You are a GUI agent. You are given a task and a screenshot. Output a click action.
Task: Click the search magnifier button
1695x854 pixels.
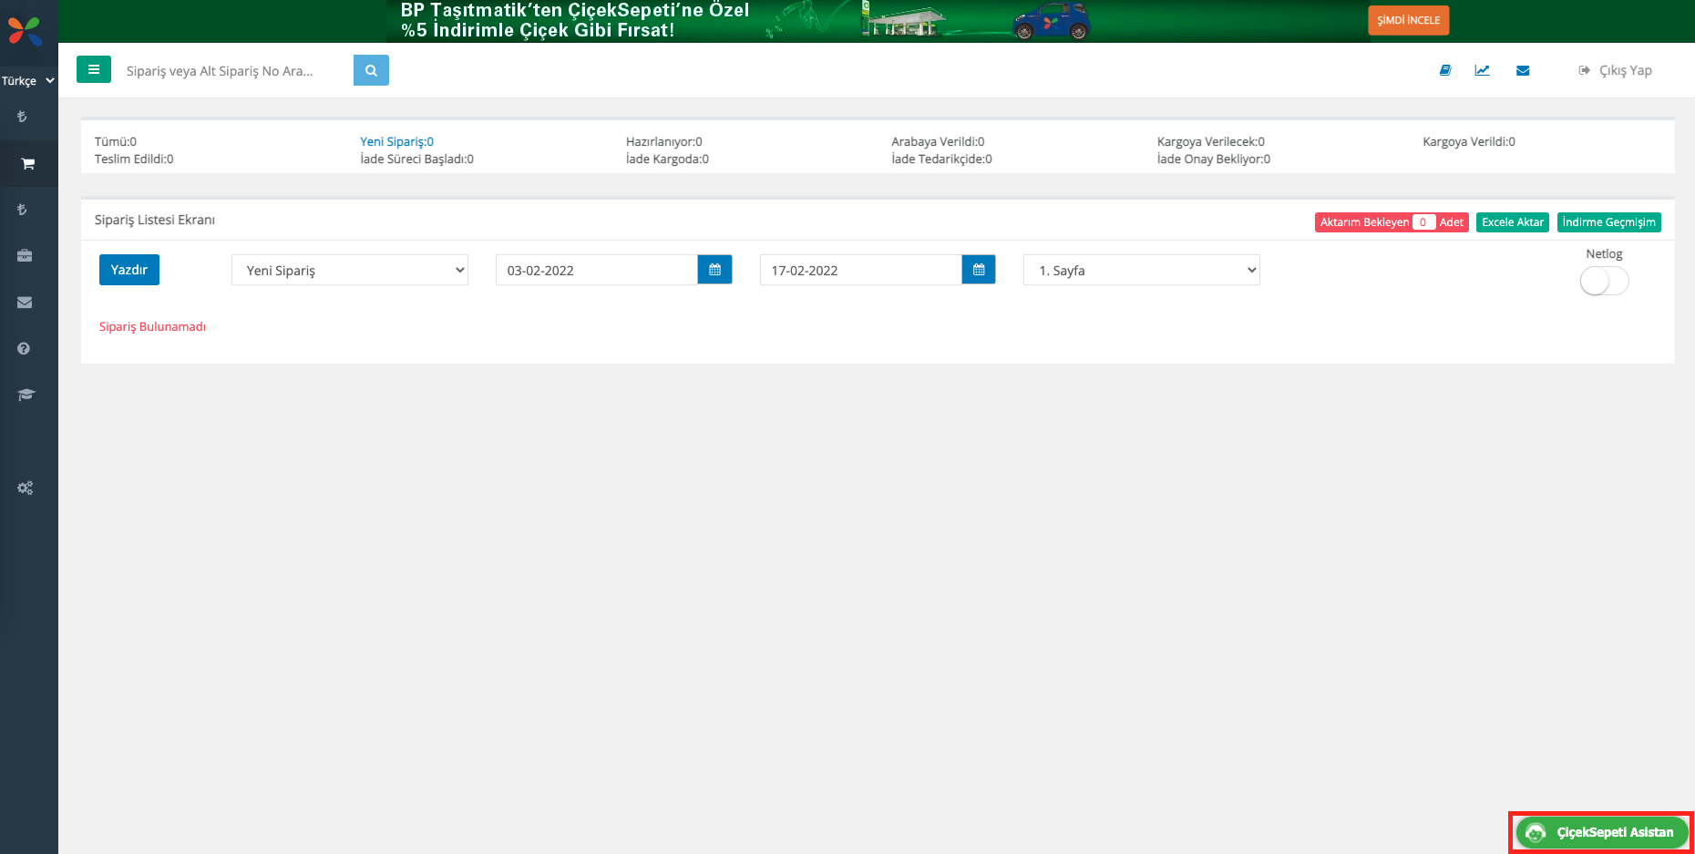click(x=371, y=70)
